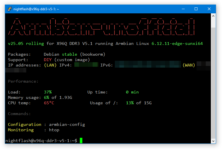Click the 'Packages:' label
Screen dimensions: 222x150
19,54
